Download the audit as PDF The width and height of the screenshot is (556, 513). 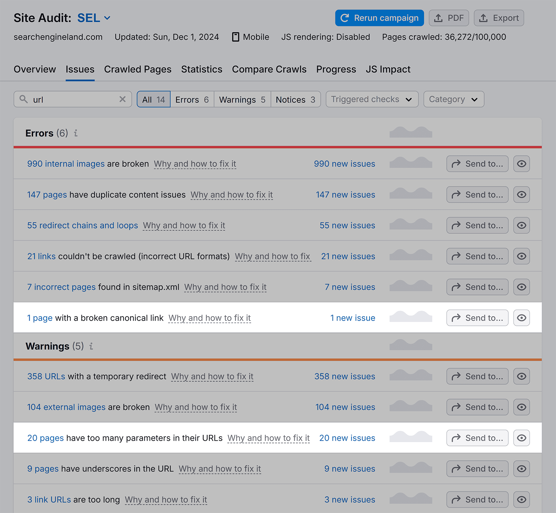(x=449, y=18)
